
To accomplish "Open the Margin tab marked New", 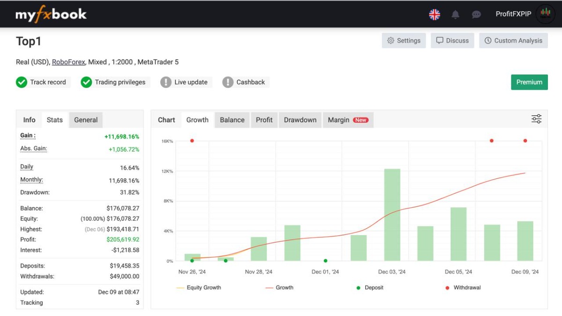I will (348, 120).
